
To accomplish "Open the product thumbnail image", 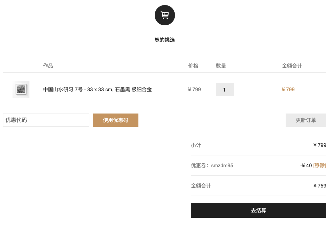I will point(21,90).
